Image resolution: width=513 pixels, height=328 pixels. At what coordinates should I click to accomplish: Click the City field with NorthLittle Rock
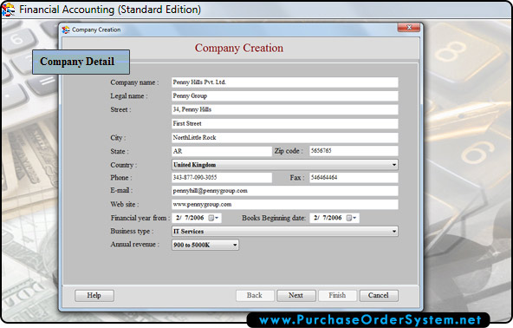pyautogui.click(x=284, y=138)
